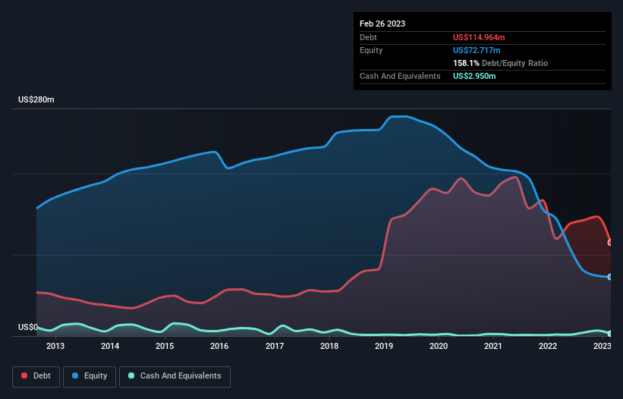Image resolution: width=623 pixels, height=399 pixels.
Task: Click the 2021 x-axis label
Action: (x=493, y=346)
